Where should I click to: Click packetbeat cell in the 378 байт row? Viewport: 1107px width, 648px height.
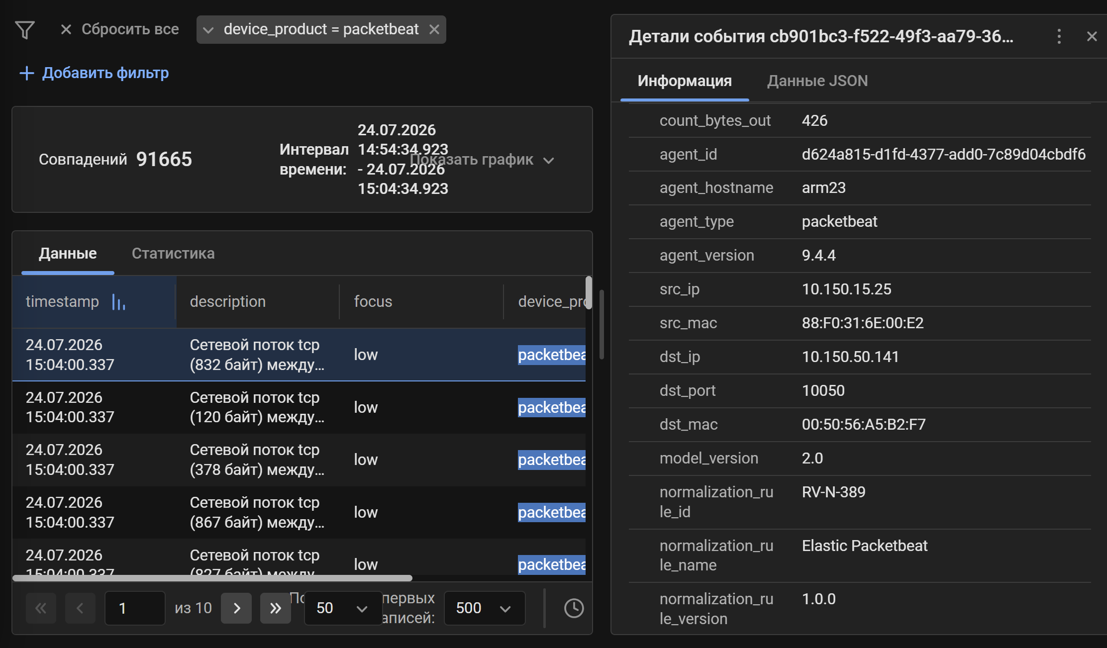[551, 460]
